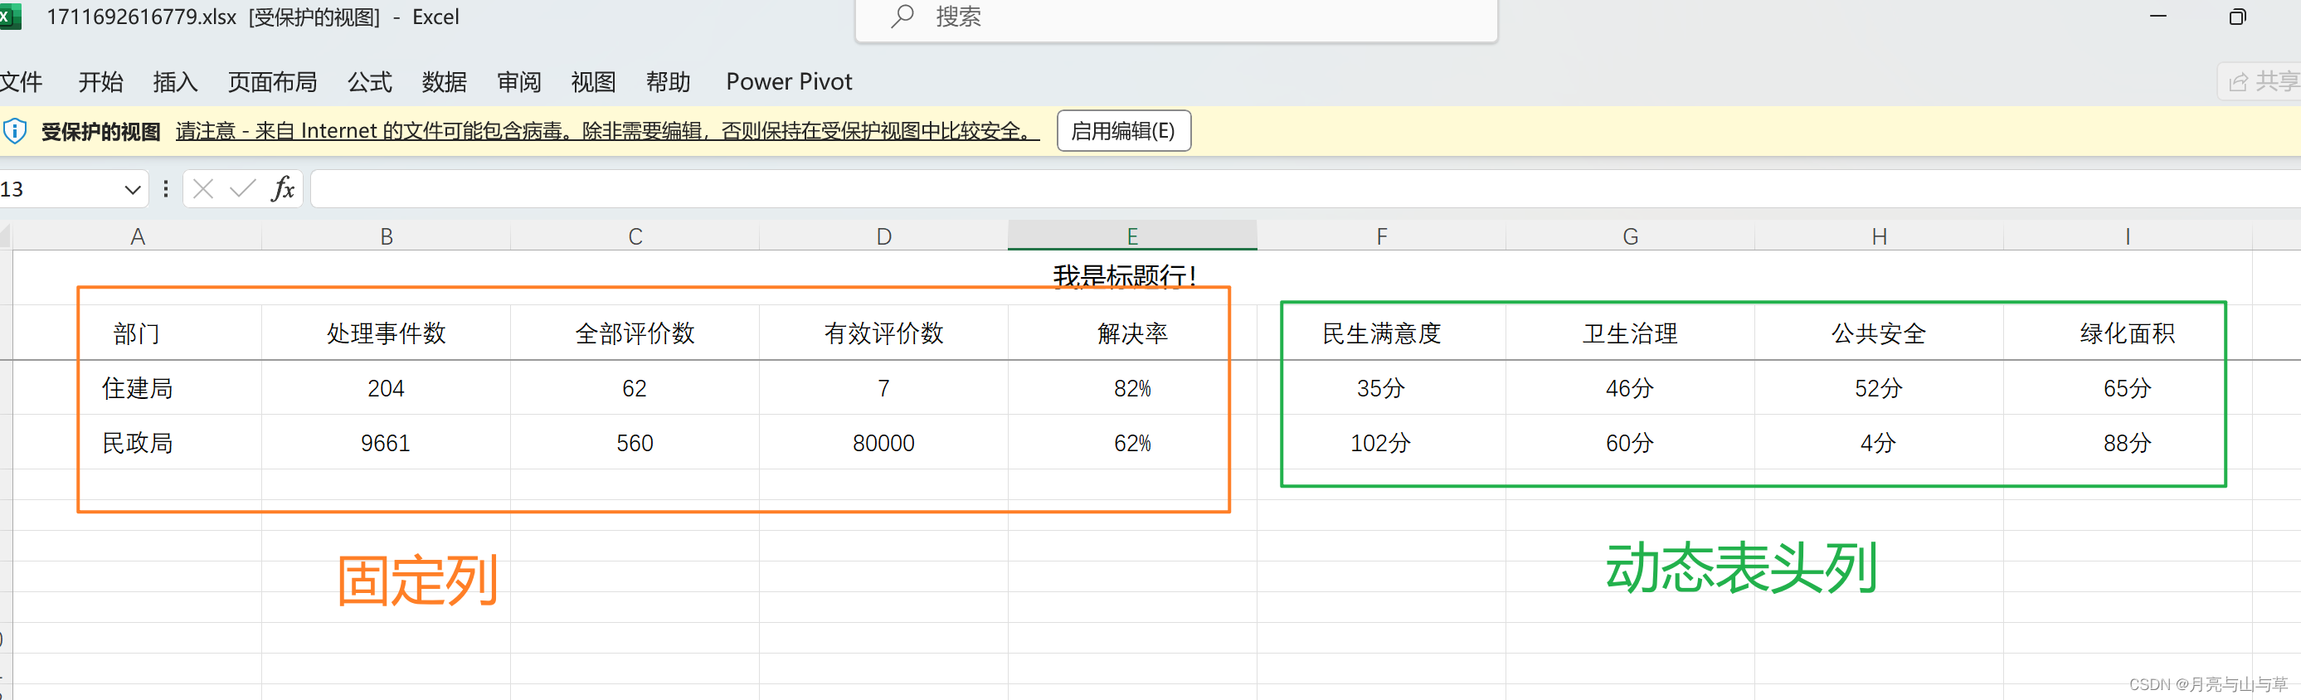Click the search magnifier icon
Image resolution: width=2301 pixels, height=700 pixels.
[902, 16]
